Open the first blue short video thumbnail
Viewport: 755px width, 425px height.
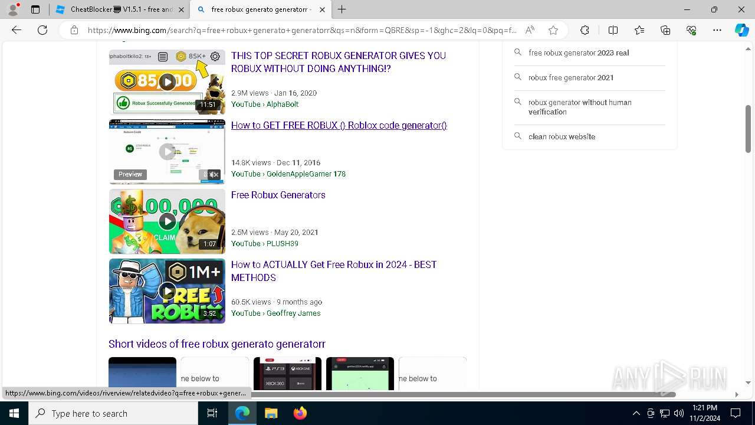pyautogui.click(x=142, y=374)
